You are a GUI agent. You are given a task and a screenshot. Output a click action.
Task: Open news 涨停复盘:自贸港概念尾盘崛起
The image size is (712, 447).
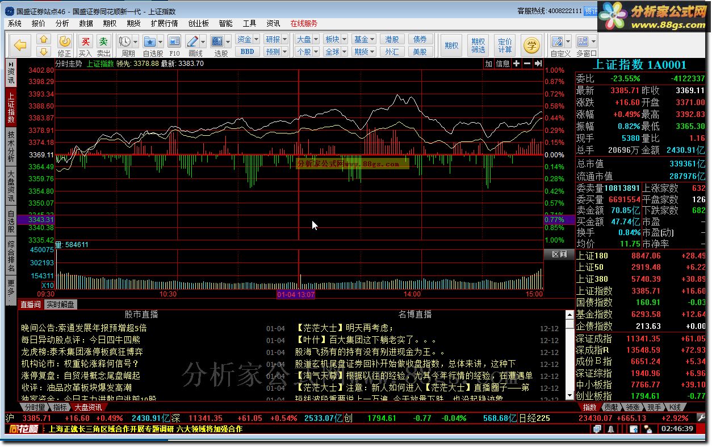point(81,375)
